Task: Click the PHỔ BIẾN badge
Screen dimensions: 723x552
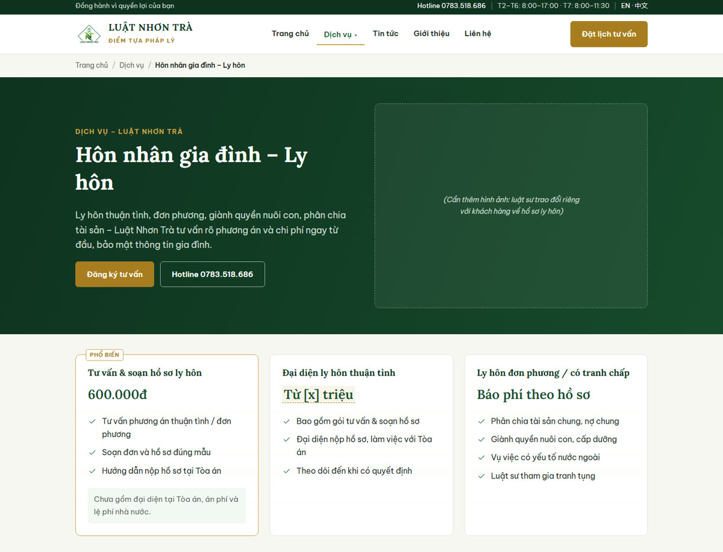Action: [104, 355]
